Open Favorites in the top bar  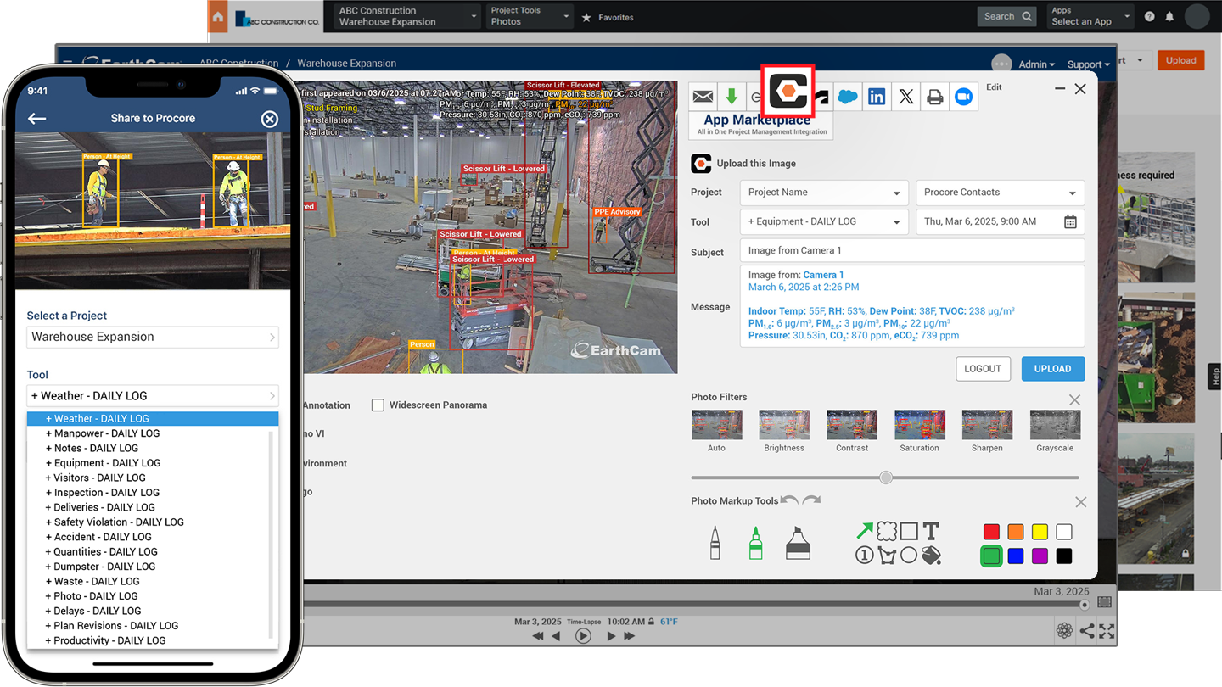click(608, 17)
